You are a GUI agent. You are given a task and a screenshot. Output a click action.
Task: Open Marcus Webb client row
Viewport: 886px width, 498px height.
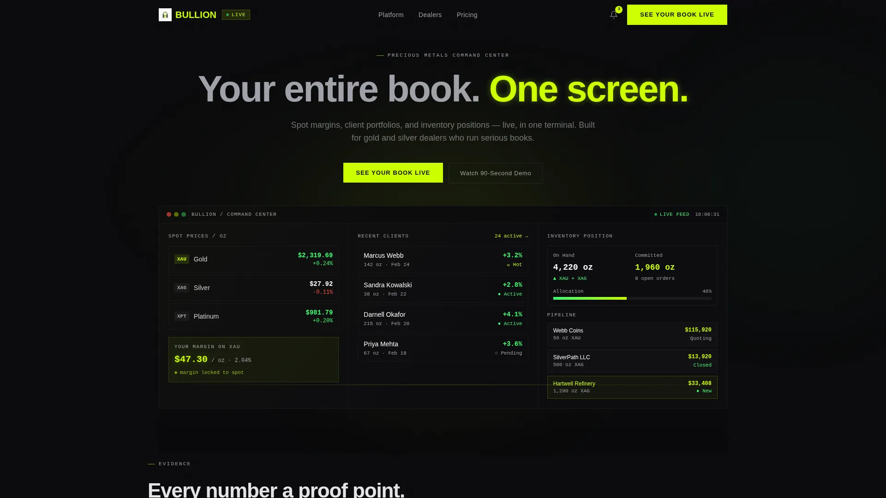pyautogui.click(x=443, y=260)
